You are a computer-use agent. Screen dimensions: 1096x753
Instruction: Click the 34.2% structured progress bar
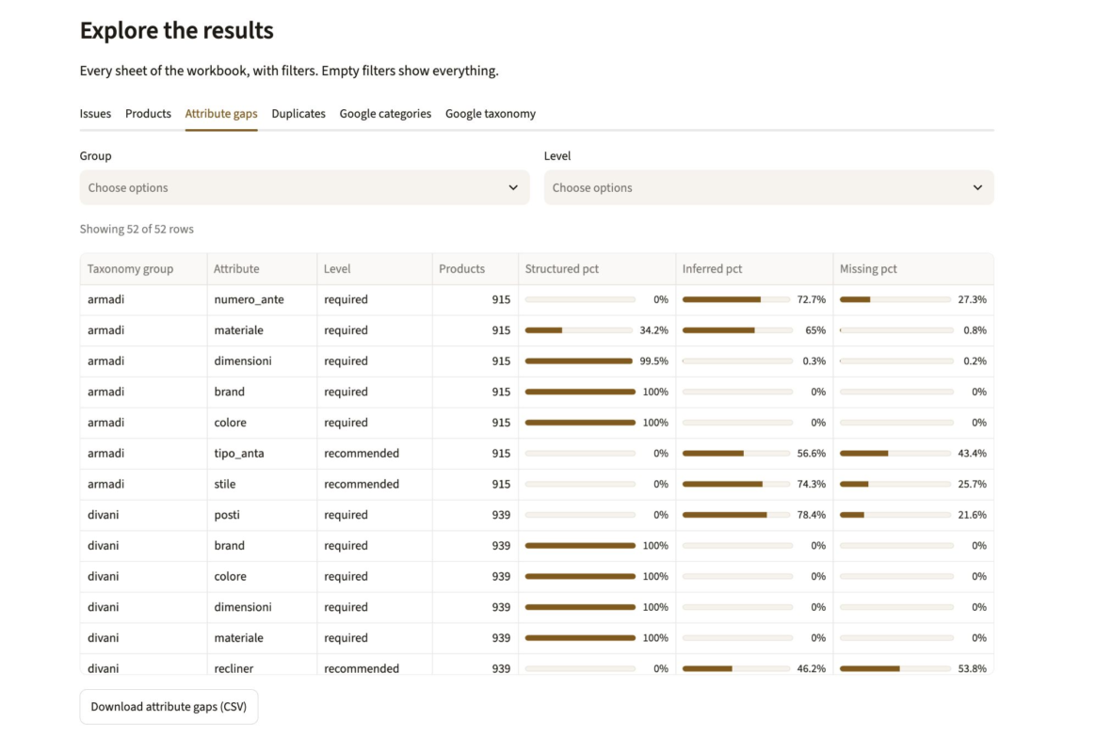coord(580,330)
